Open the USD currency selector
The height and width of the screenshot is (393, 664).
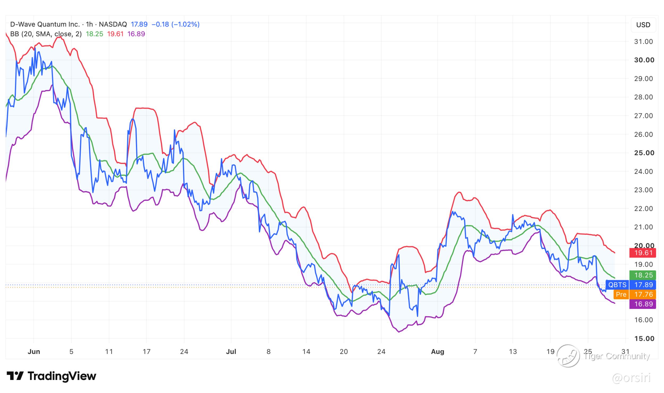pyautogui.click(x=643, y=25)
